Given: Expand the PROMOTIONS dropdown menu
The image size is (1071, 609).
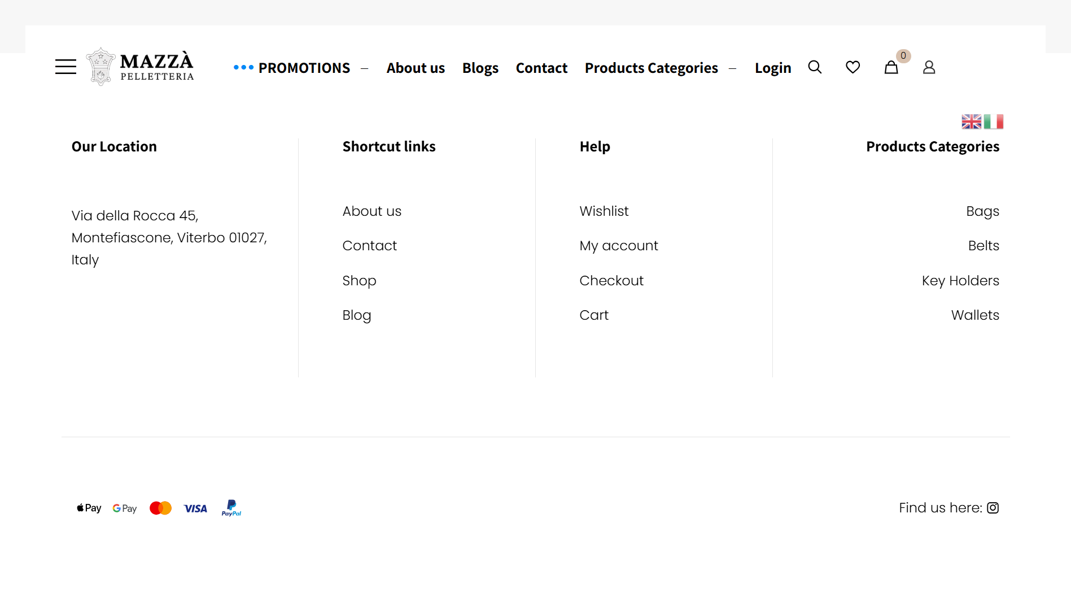Looking at the screenshot, I should [304, 68].
